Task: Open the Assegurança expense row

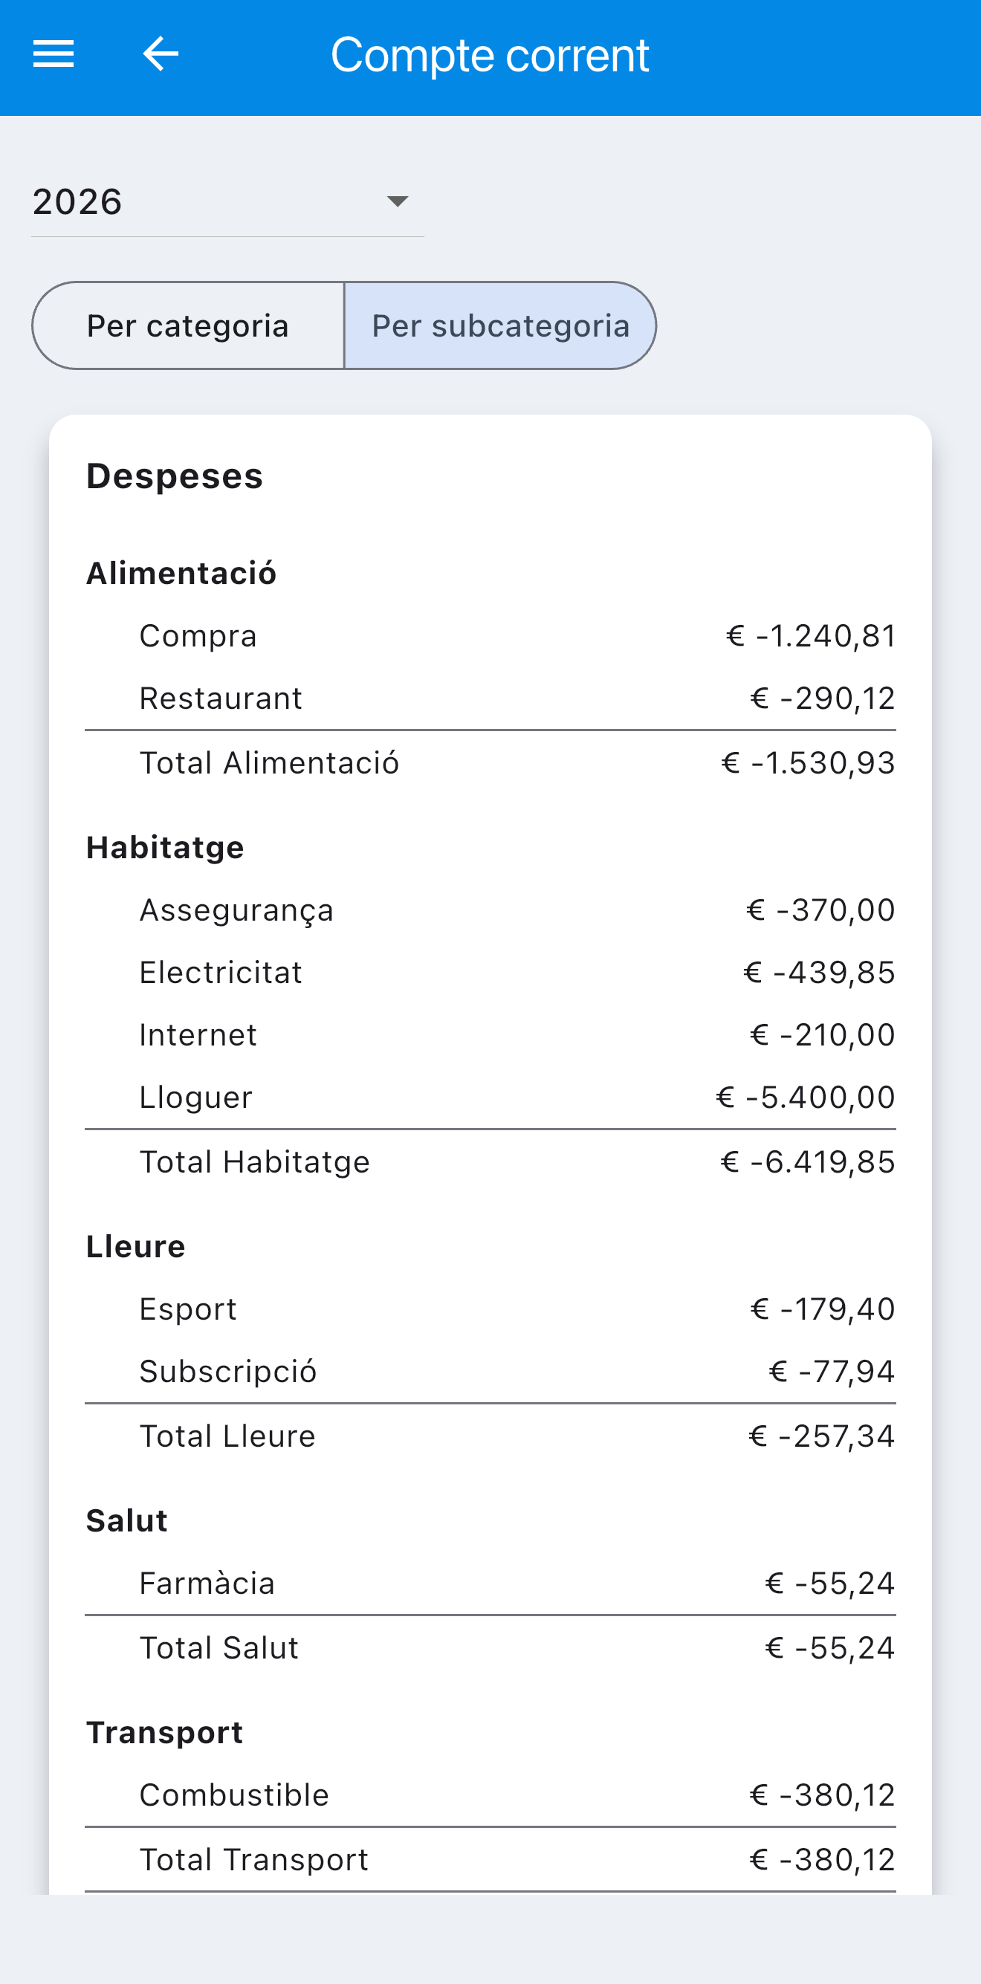Action: tap(490, 910)
